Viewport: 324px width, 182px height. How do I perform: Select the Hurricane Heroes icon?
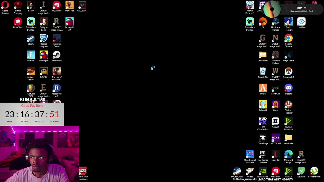pos(276,24)
